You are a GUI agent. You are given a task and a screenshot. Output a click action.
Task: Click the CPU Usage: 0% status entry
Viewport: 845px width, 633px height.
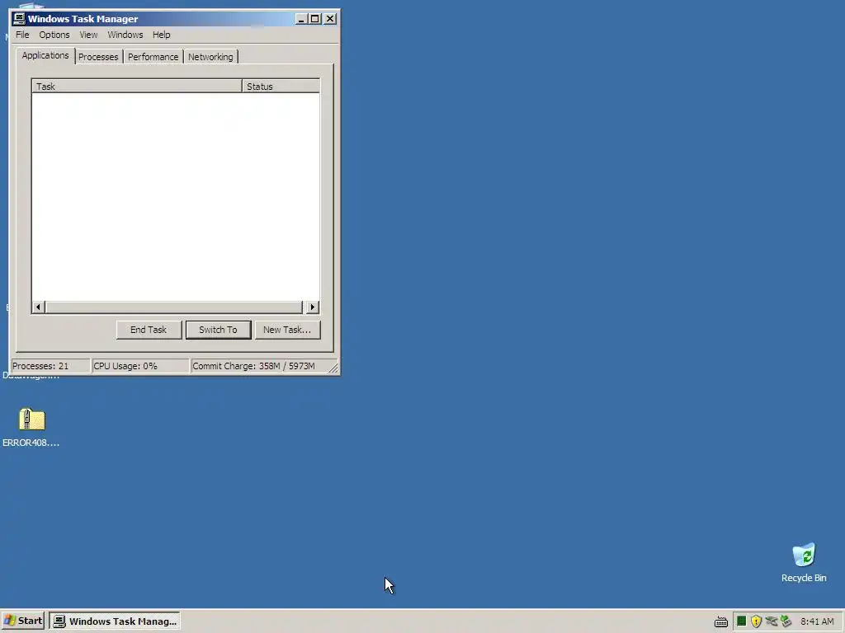pos(140,366)
